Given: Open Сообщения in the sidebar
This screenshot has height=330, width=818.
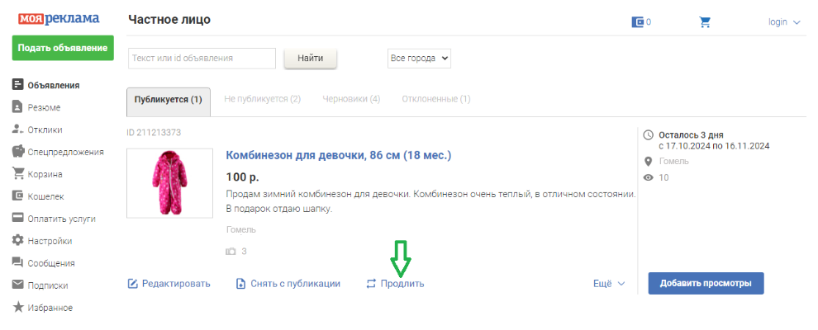Looking at the screenshot, I should tap(51, 263).
